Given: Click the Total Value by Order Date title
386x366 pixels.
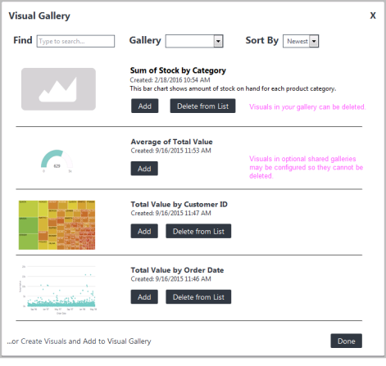Looking at the screenshot, I should (177, 270).
